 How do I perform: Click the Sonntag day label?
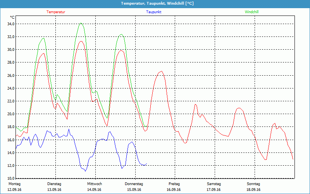[253, 184]
